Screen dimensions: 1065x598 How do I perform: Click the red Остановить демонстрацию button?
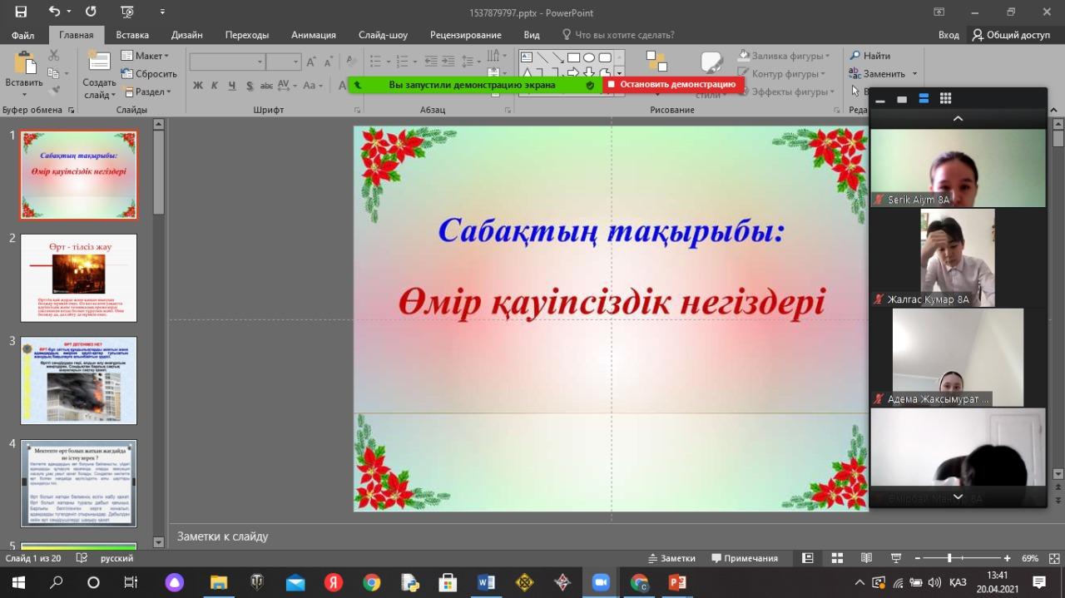(x=672, y=84)
